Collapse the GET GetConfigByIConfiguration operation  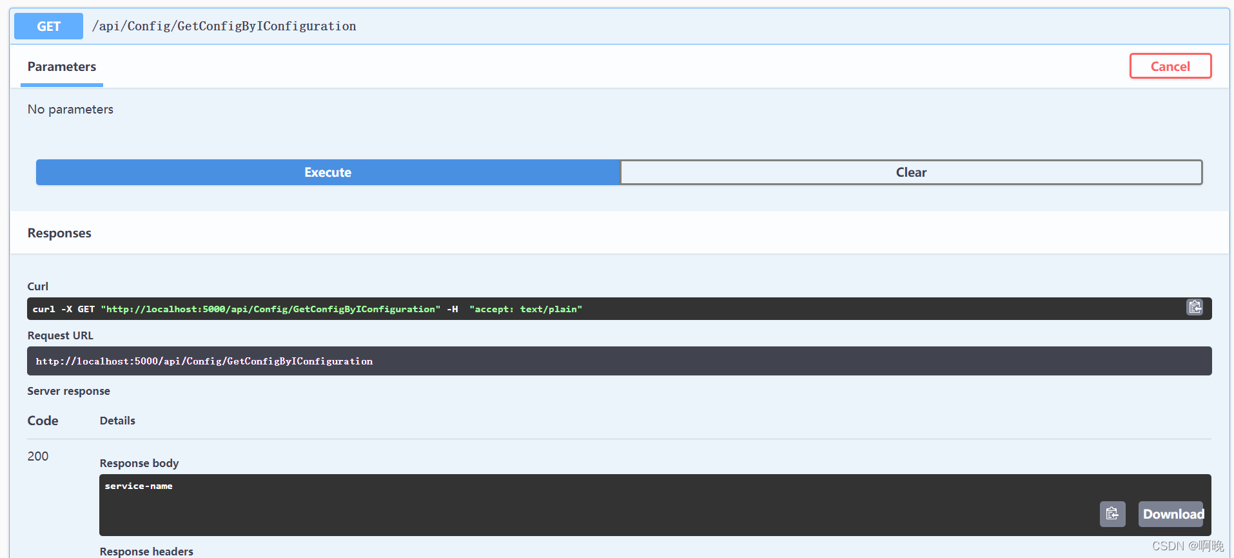(x=619, y=26)
